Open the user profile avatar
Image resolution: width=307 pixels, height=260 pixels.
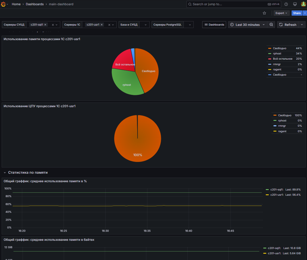coord(303,4)
